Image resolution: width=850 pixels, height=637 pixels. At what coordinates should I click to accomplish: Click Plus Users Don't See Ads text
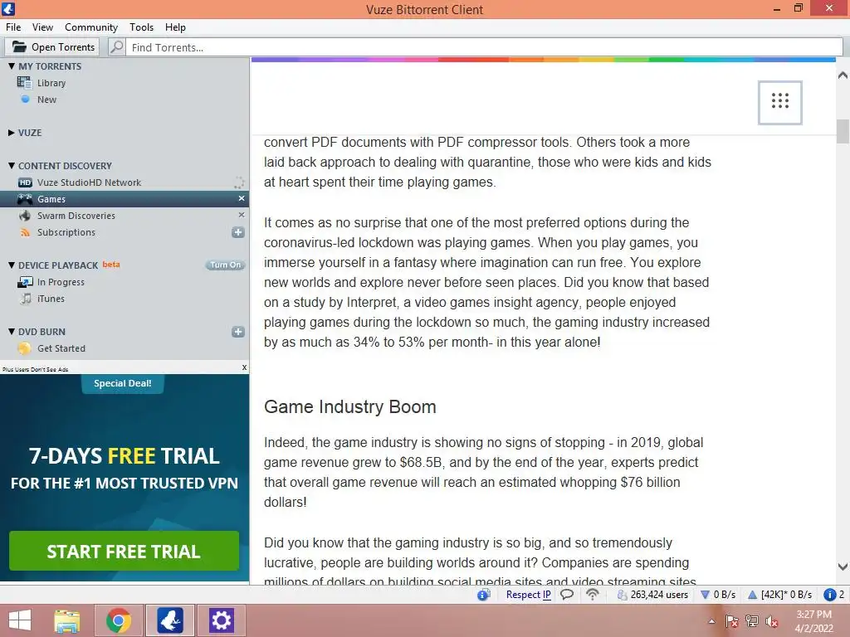coord(35,369)
